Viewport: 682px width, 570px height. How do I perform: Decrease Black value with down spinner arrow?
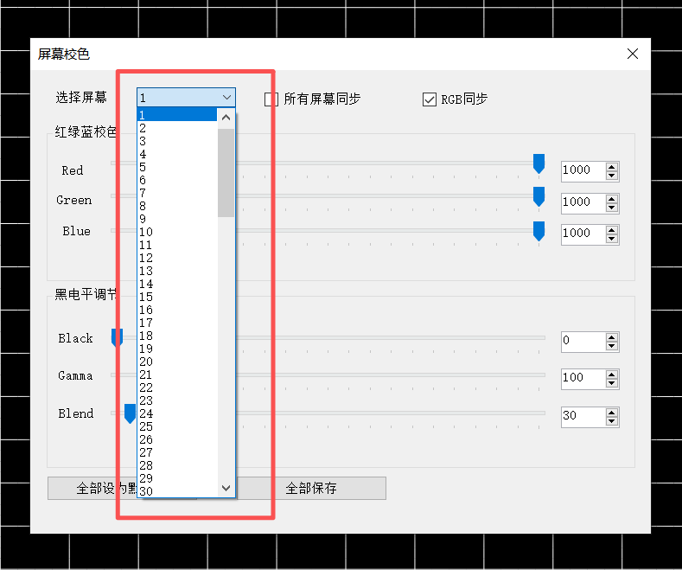pos(612,346)
